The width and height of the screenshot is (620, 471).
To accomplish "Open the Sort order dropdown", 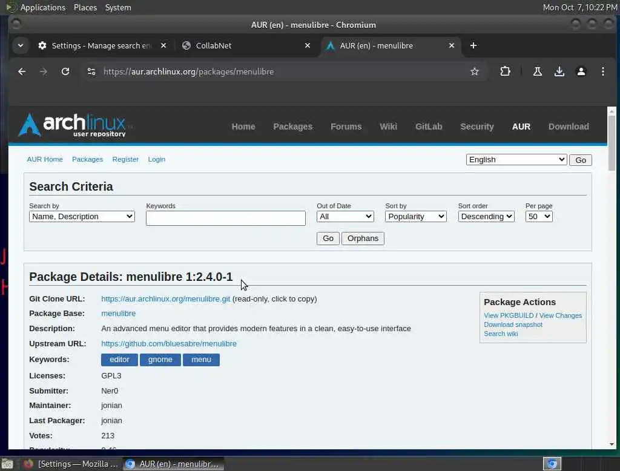I will coord(486,217).
